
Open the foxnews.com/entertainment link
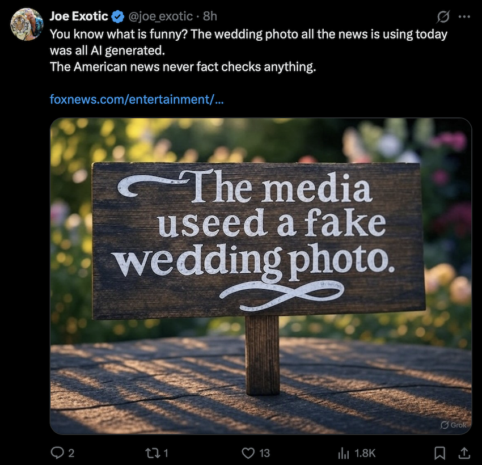[x=136, y=99]
